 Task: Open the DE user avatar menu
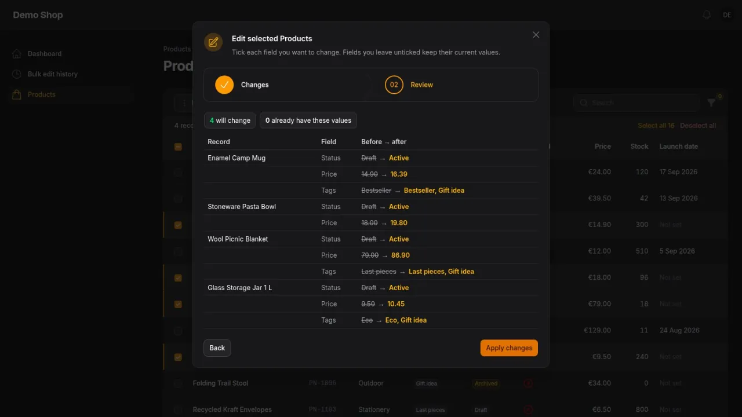pyautogui.click(x=727, y=15)
